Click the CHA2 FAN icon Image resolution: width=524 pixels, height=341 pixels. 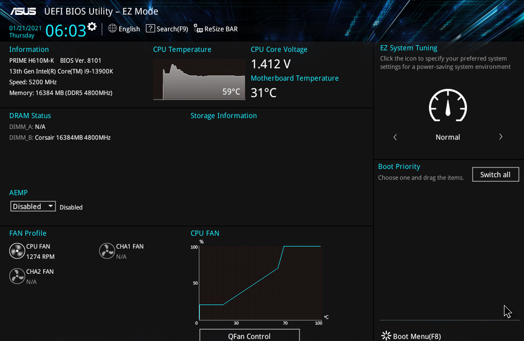pyautogui.click(x=17, y=276)
